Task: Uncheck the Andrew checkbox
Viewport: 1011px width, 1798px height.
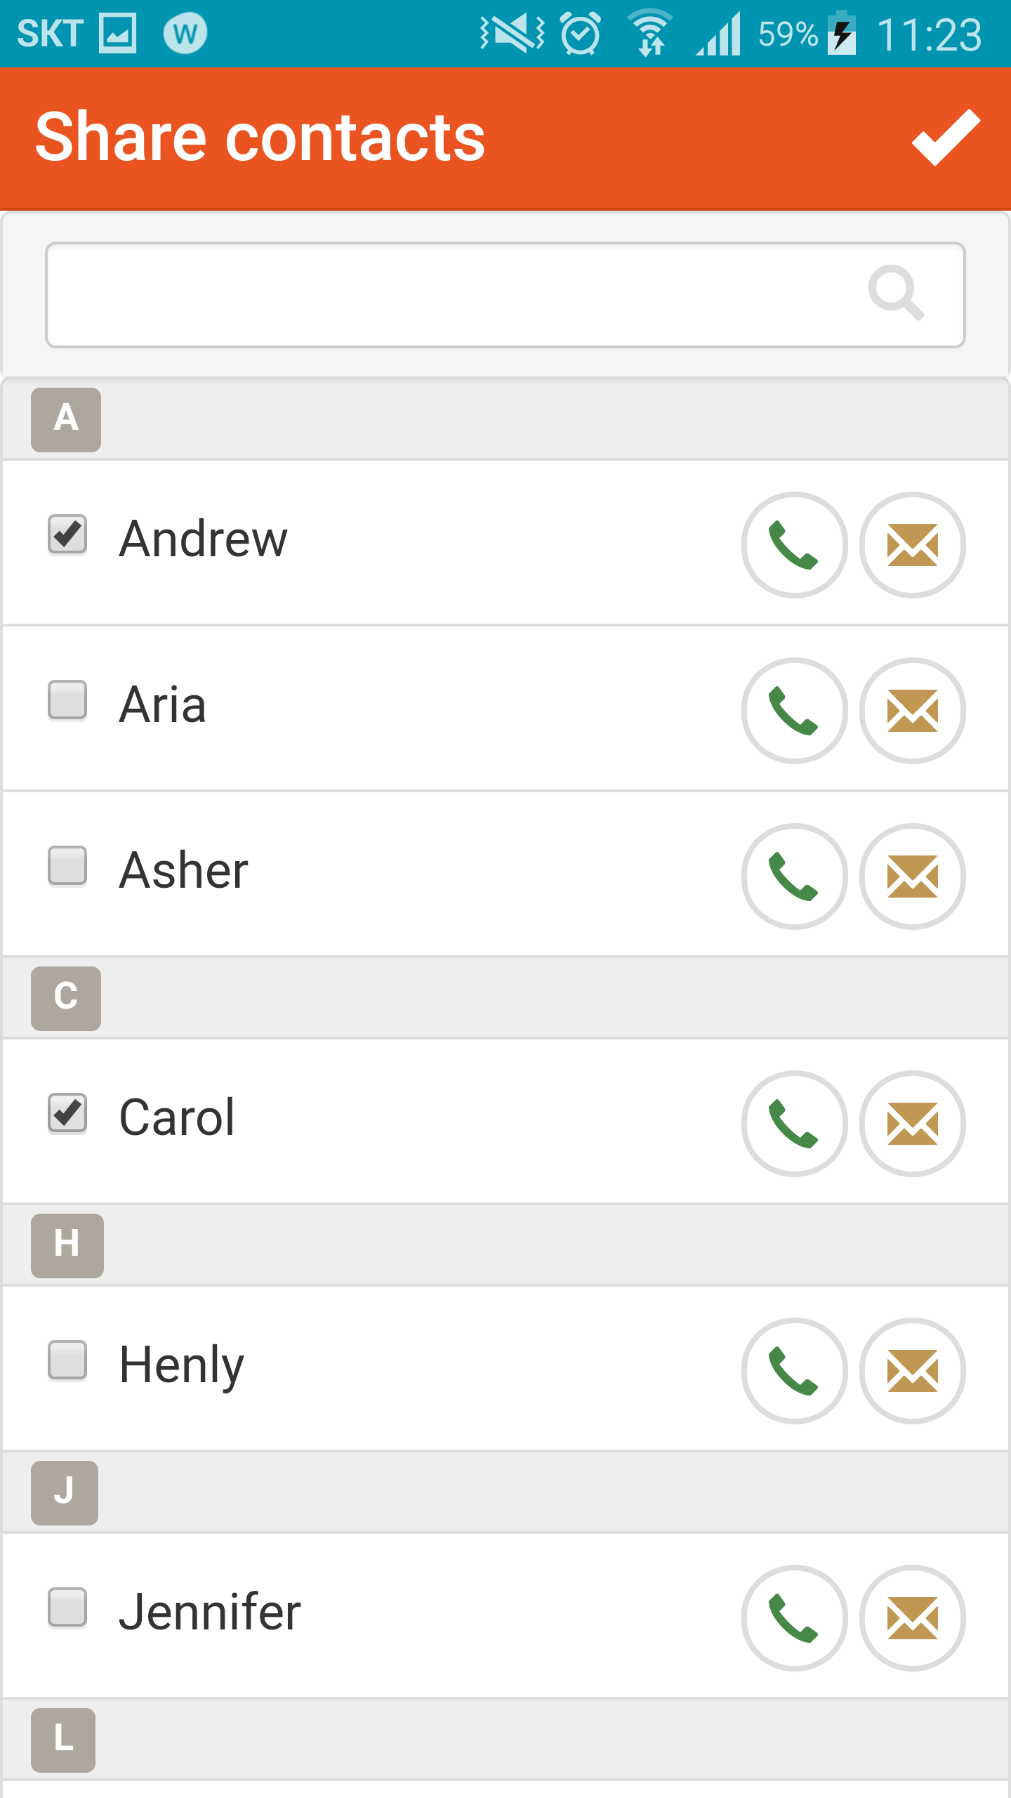Action: pos(67,534)
